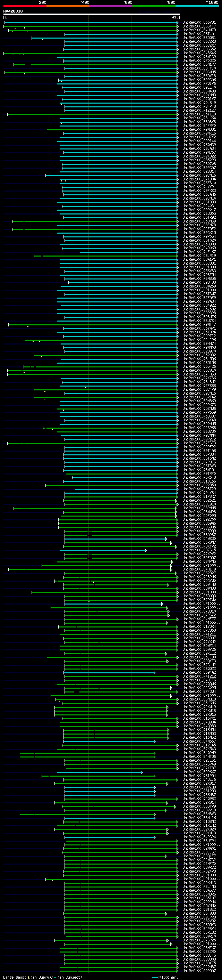Click the arrowhead ending the UniRef100_Q56VU1 bar
Screen dimensions: 222x980
(x=178, y=23)
